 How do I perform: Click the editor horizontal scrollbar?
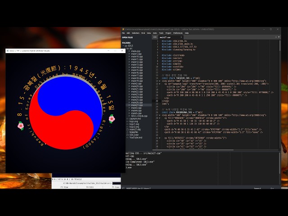(x=193, y=150)
